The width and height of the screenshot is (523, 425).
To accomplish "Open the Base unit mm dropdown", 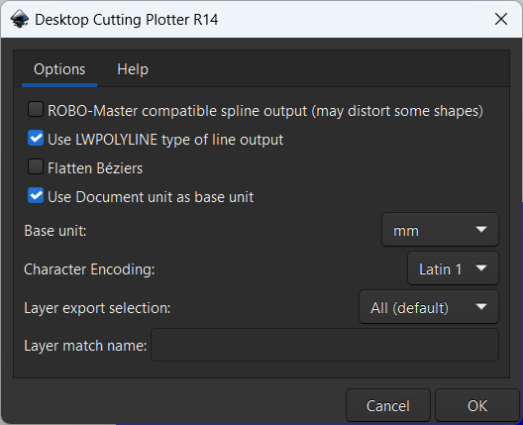I will click(x=440, y=230).
